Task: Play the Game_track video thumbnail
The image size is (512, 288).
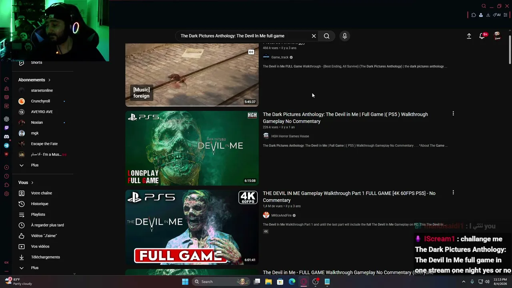Action: pos(192,75)
